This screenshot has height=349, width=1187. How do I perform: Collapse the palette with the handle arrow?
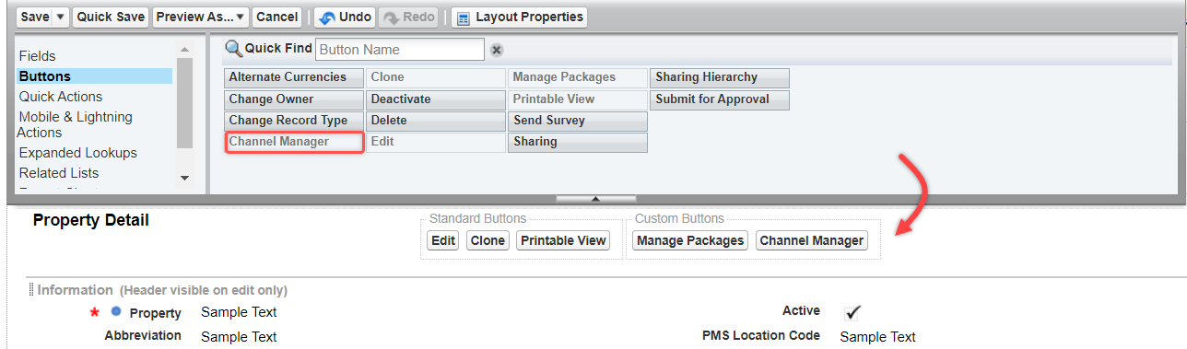coord(595,198)
